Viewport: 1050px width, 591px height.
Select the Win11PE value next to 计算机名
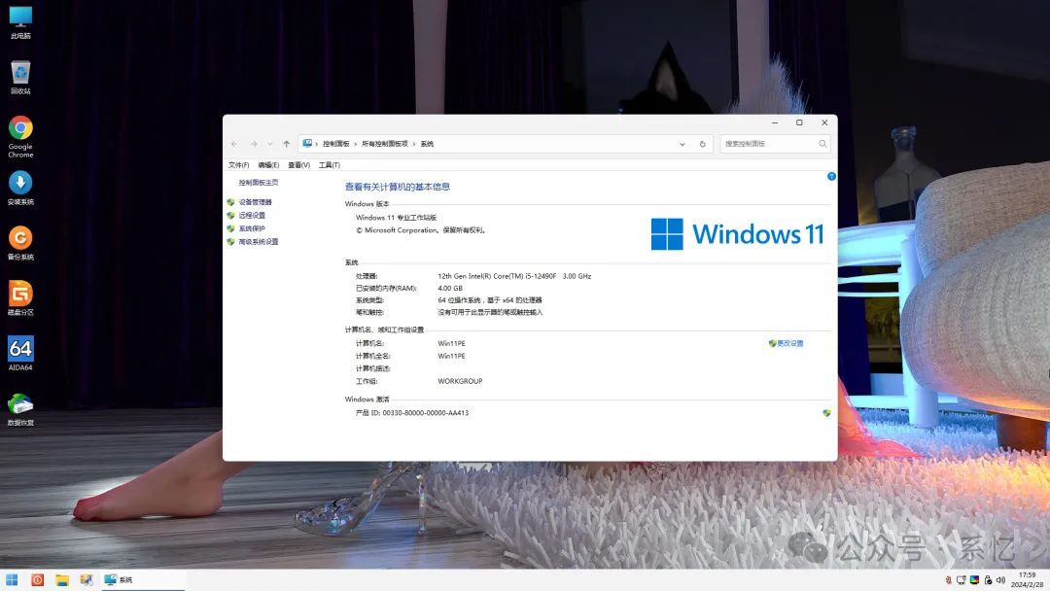tap(451, 343)
